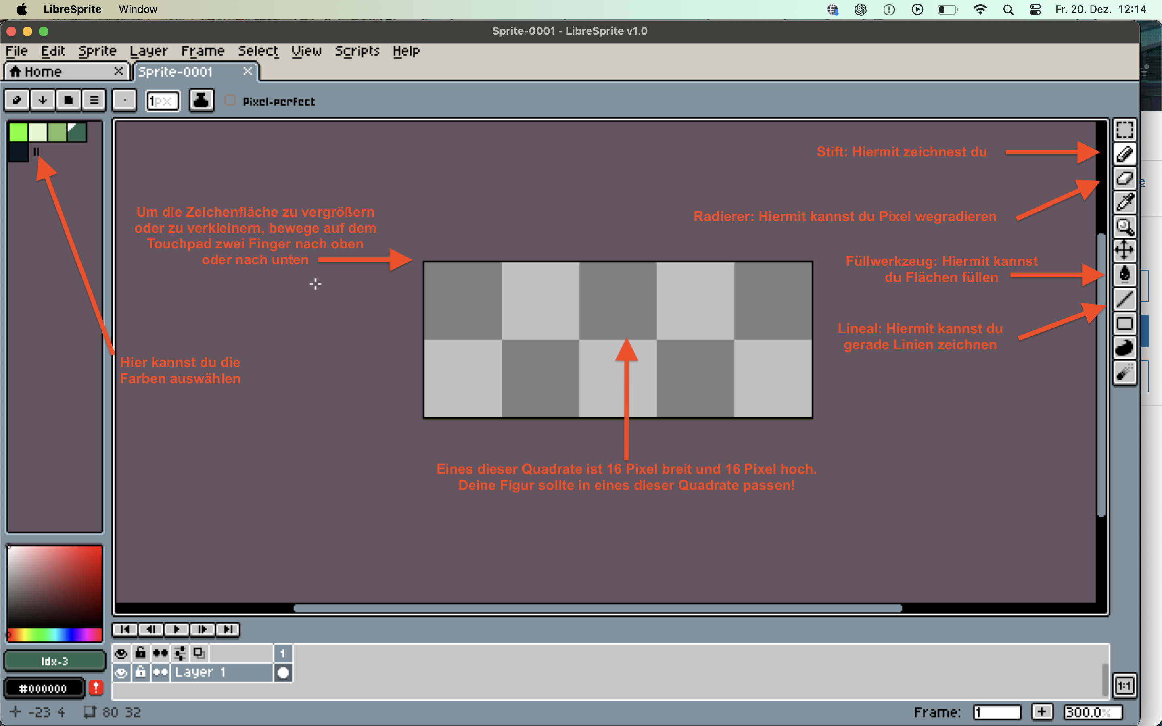This screenshot has width=1162, height=726.
Task: Select the Pencil tool
Action: (1124, 154)
